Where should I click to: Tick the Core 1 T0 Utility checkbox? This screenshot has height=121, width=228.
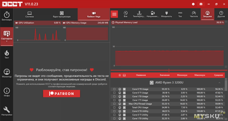pos(115,118)
